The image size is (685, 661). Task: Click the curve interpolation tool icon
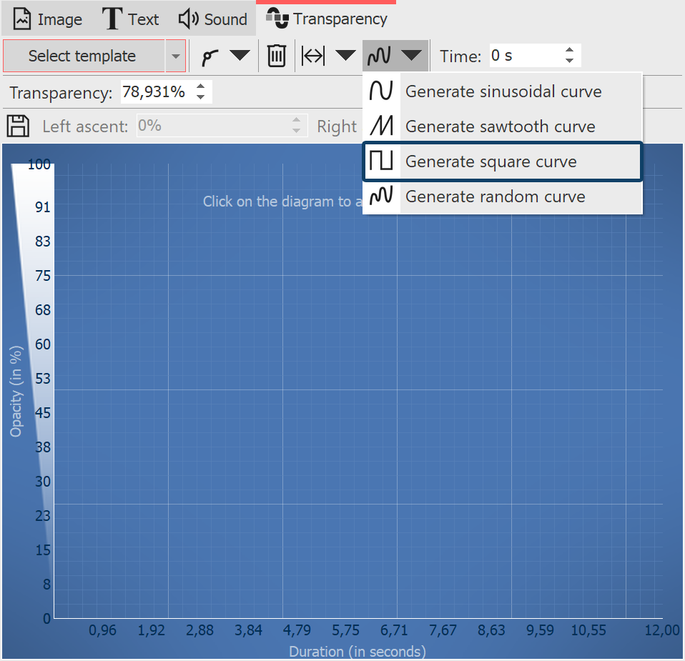(x=210, y=55)
